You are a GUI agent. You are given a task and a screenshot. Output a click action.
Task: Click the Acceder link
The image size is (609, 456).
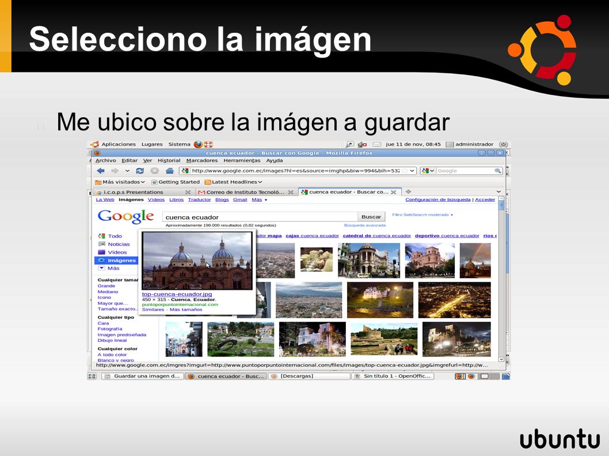point(485,200)
